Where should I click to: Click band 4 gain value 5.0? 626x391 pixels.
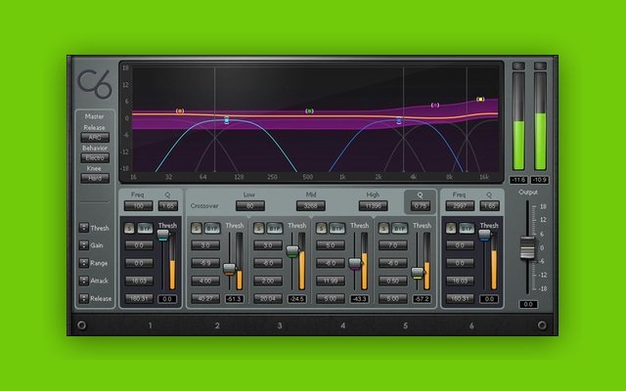pos(331,245)
